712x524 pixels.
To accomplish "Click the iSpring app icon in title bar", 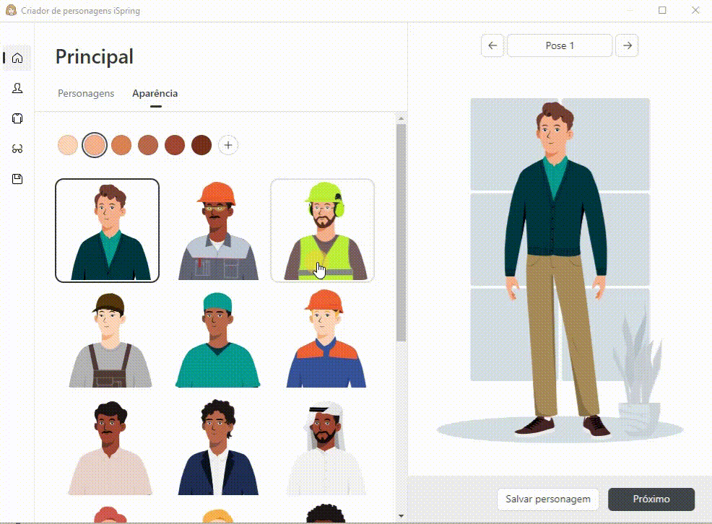I will pyautogui.click(x=11, y=10).
